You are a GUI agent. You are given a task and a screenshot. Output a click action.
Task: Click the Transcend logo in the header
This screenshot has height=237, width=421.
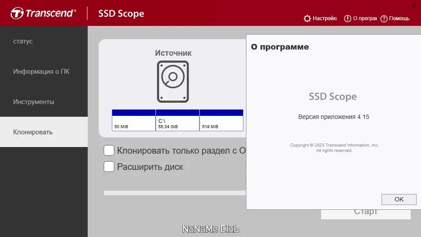43,13
